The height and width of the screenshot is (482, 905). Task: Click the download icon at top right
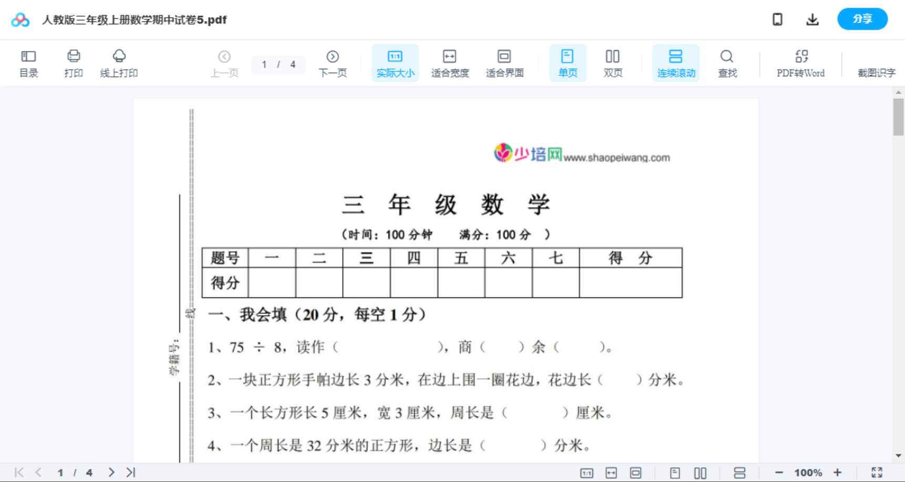click(x=812, y=19)
